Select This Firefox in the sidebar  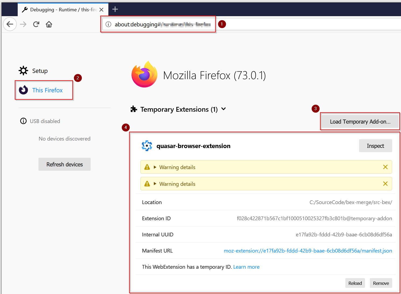coord(47,90)
